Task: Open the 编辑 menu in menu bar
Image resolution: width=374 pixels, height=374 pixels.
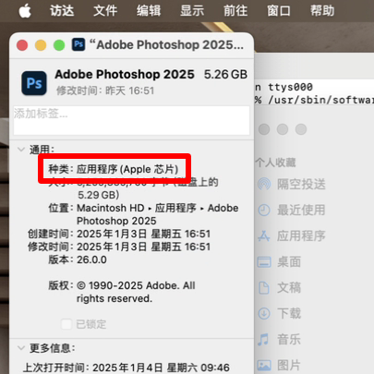Action: pos(149,11)
